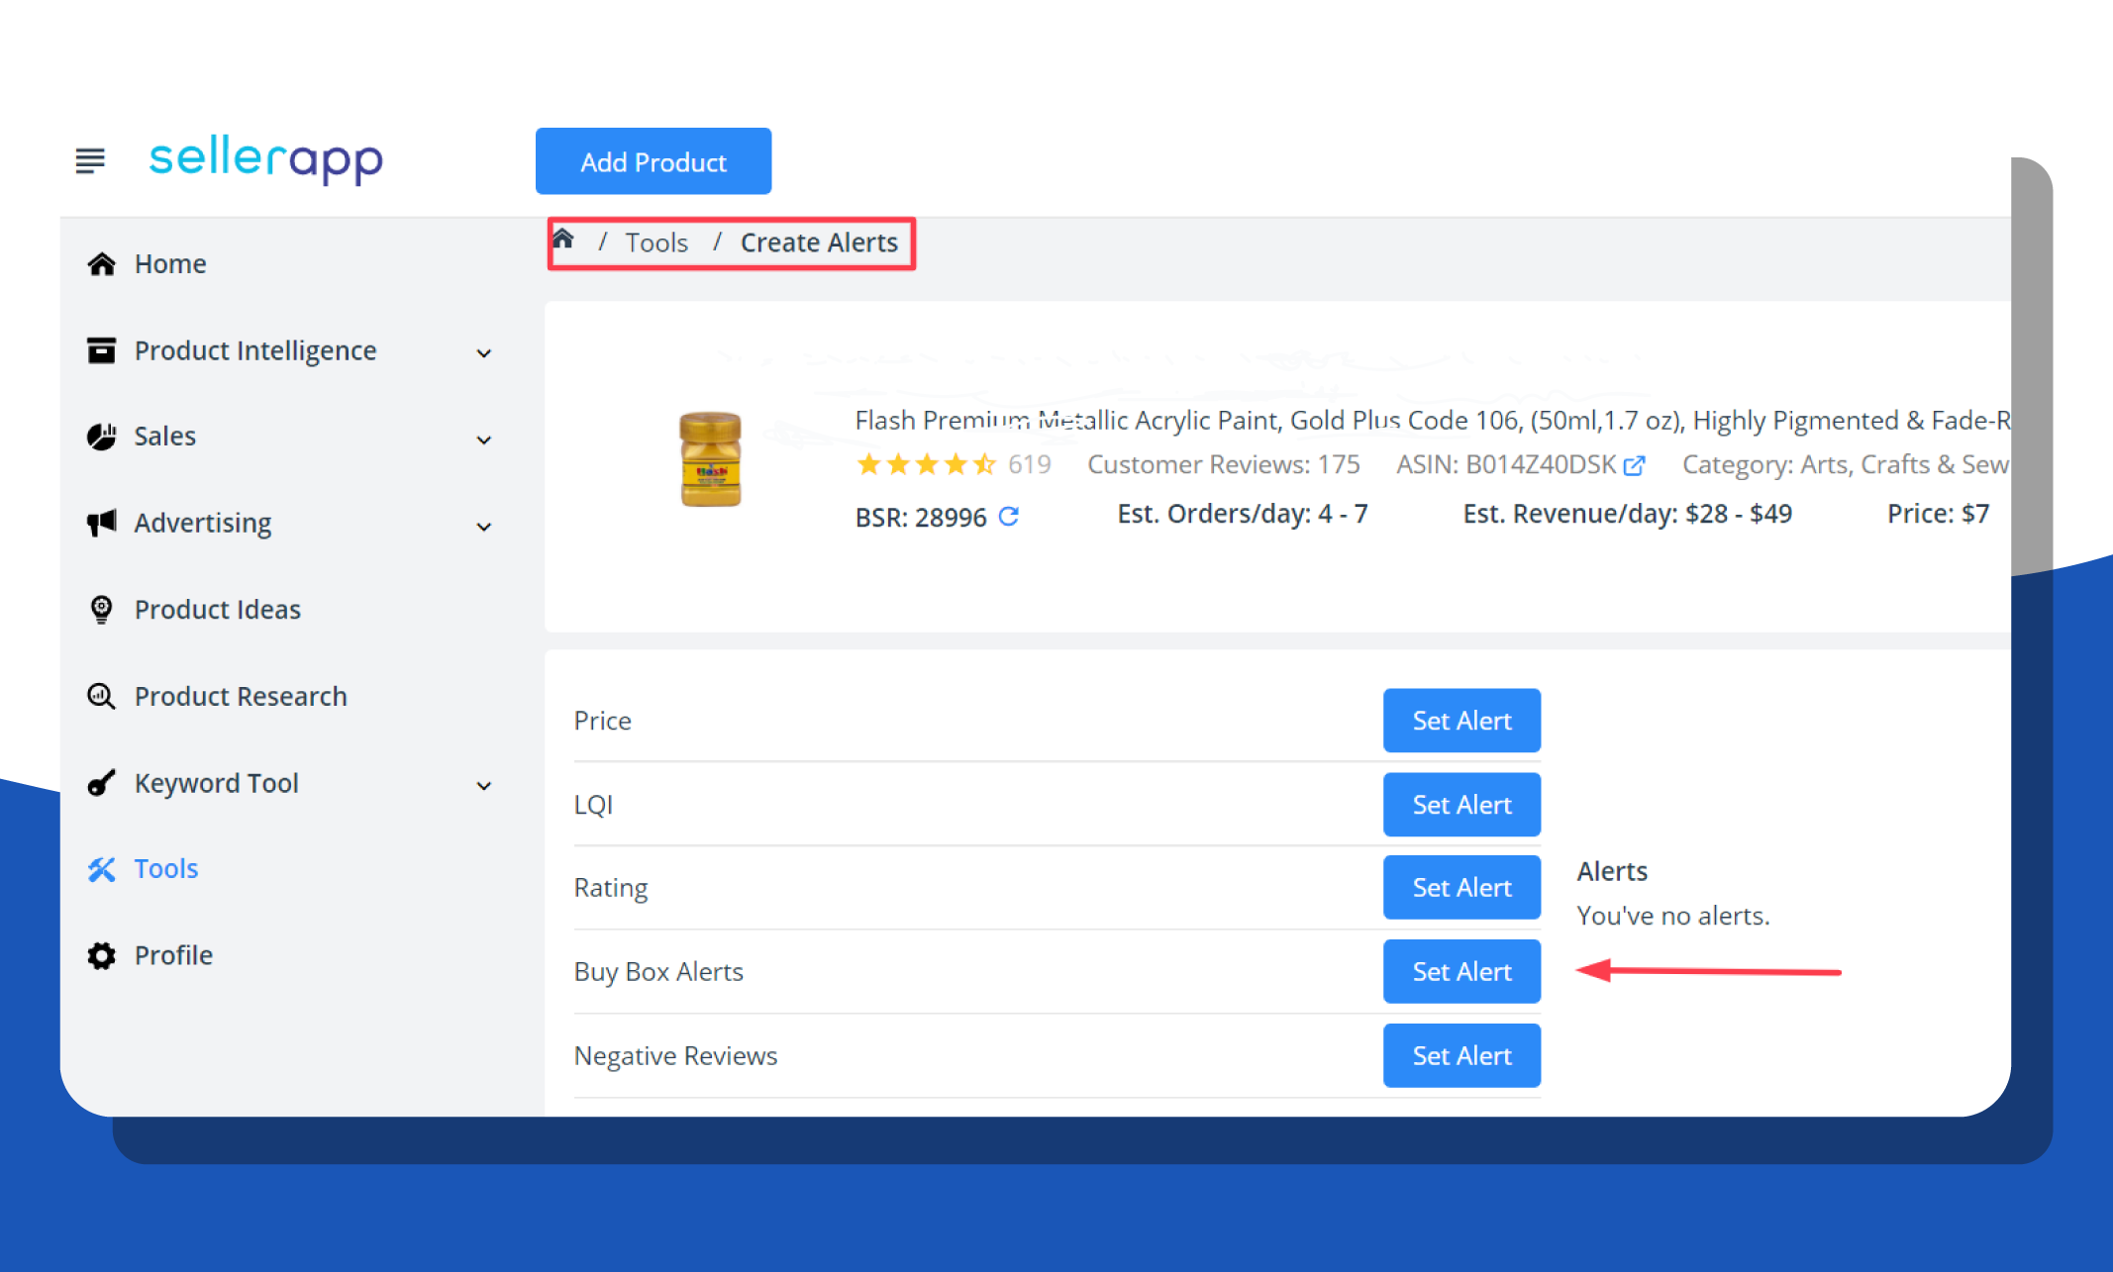
Task: Click the sellerapp logo
Action: [x=265, y=159]
